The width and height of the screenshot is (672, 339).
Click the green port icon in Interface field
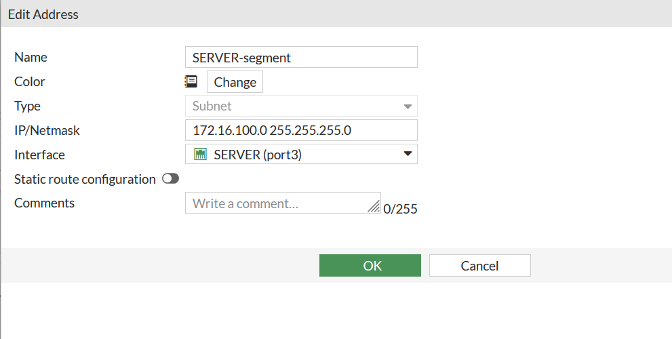click(200, 155)
